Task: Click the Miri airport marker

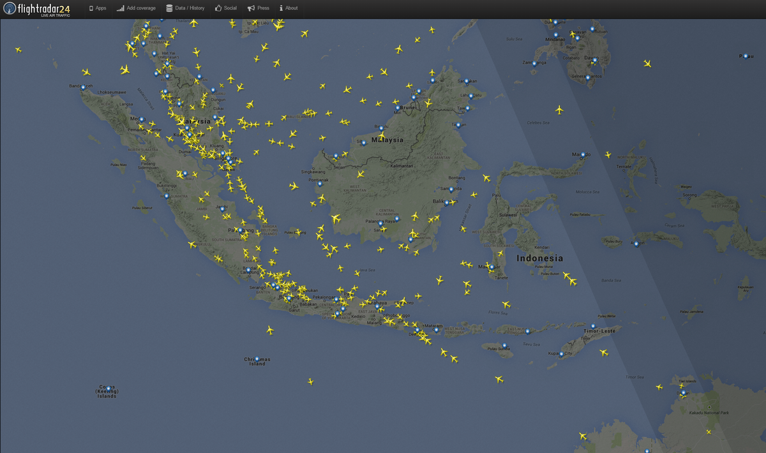Action: 398,108
